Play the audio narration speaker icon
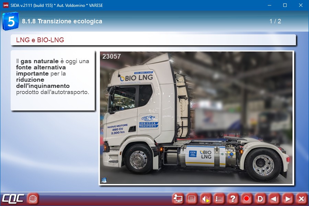The image size is (309, 206). click(205, 198)
